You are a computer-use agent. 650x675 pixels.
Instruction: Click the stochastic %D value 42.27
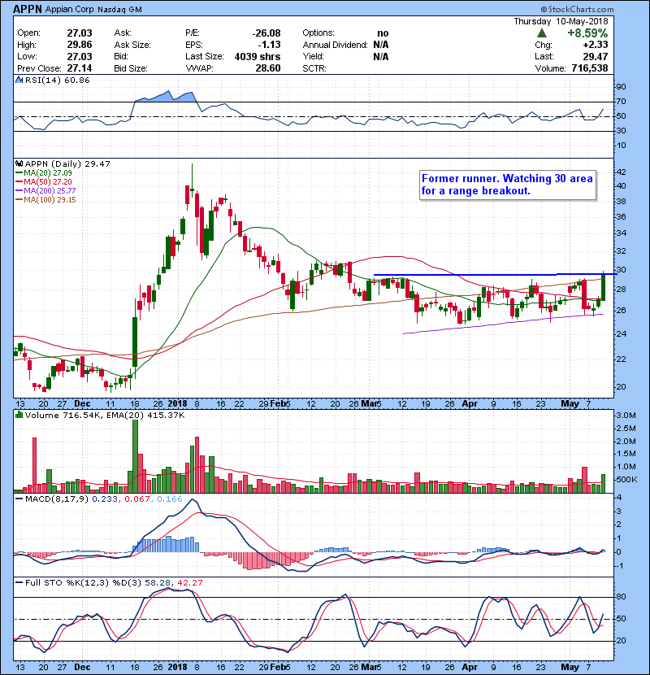tap(189, 582)
